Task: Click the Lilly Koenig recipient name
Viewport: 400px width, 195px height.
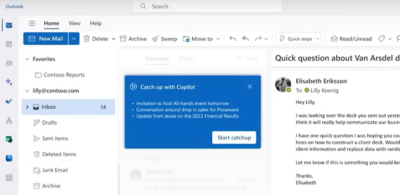Action: [324, 90]
